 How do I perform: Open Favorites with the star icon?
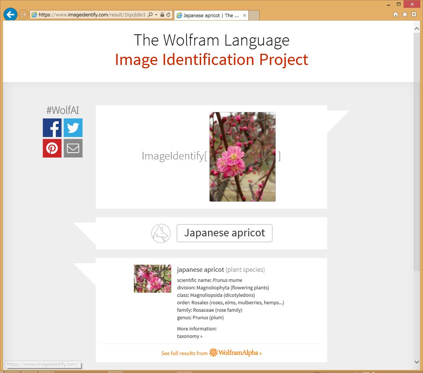point(405,14)
